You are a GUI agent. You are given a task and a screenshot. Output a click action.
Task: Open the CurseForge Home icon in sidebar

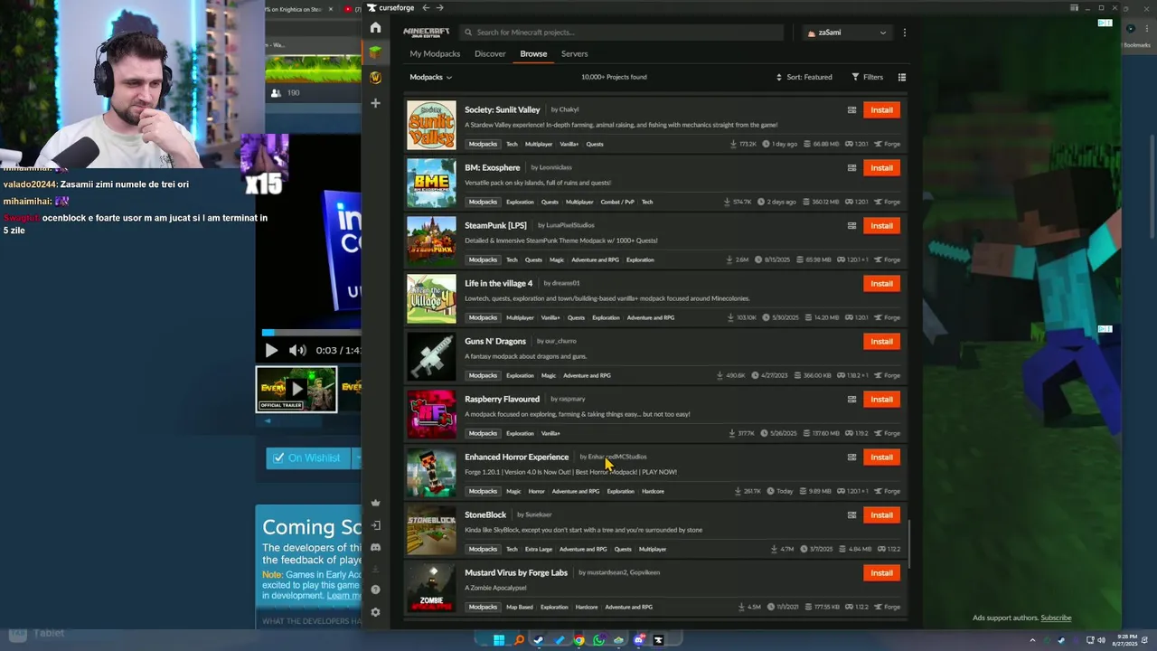click(x=375, y=27)
